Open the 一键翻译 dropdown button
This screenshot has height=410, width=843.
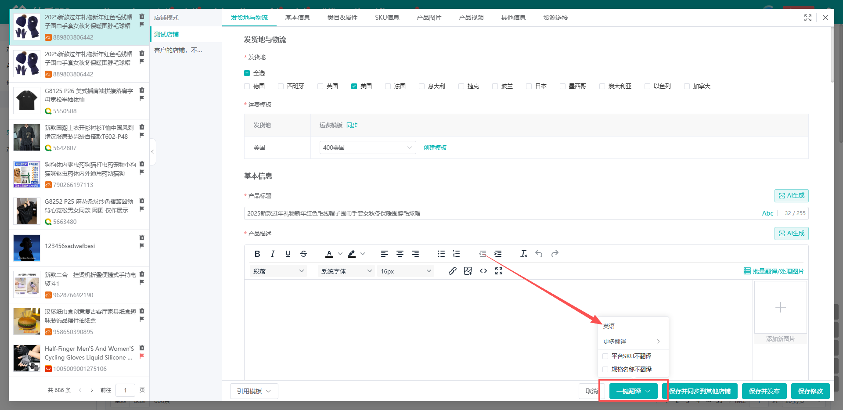click(x=633, y=391)
